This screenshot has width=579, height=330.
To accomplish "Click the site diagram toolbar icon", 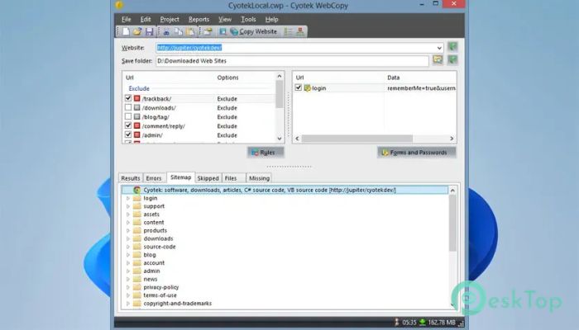I will 300,31.
